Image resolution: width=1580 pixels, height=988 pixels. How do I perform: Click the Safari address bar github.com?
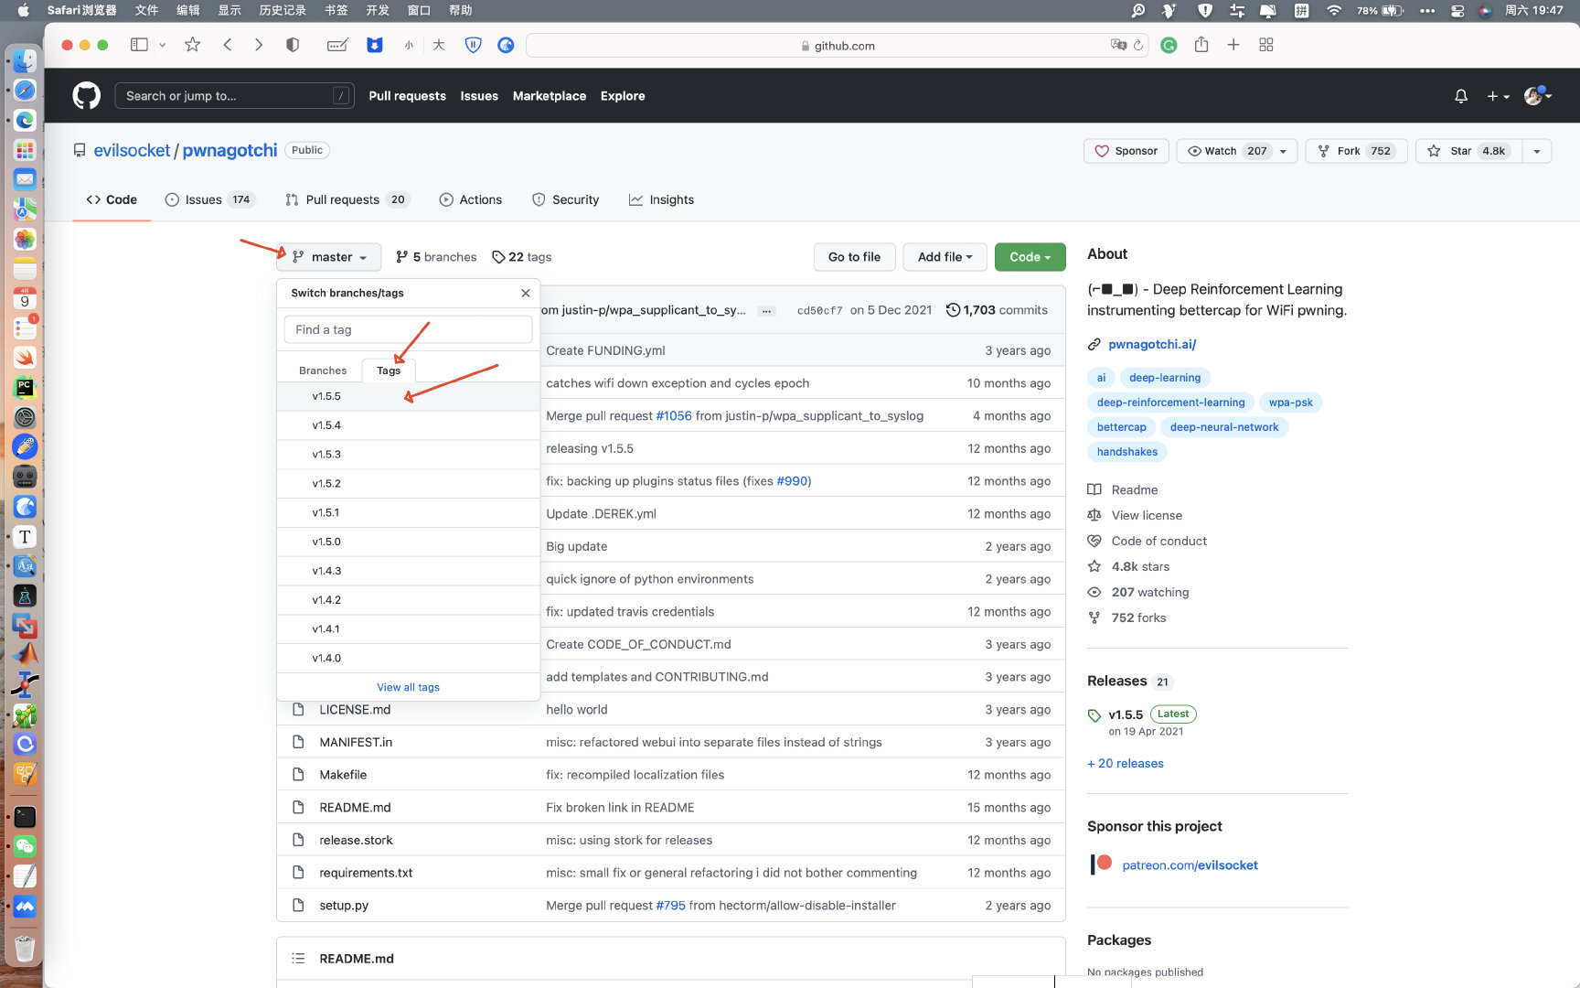[x=838, y=46]
